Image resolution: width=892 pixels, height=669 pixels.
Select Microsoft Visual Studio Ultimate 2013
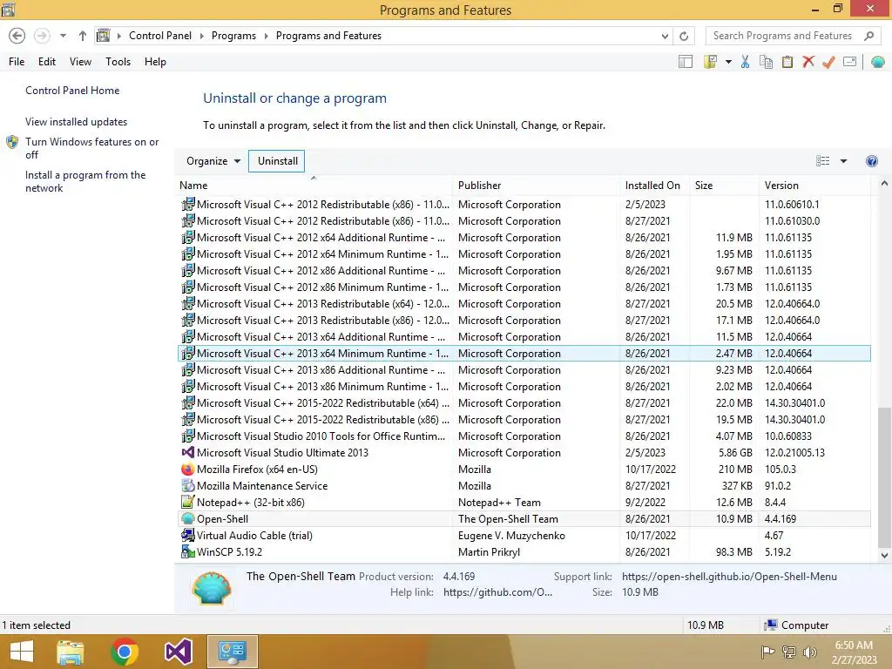tap(524, 453)
